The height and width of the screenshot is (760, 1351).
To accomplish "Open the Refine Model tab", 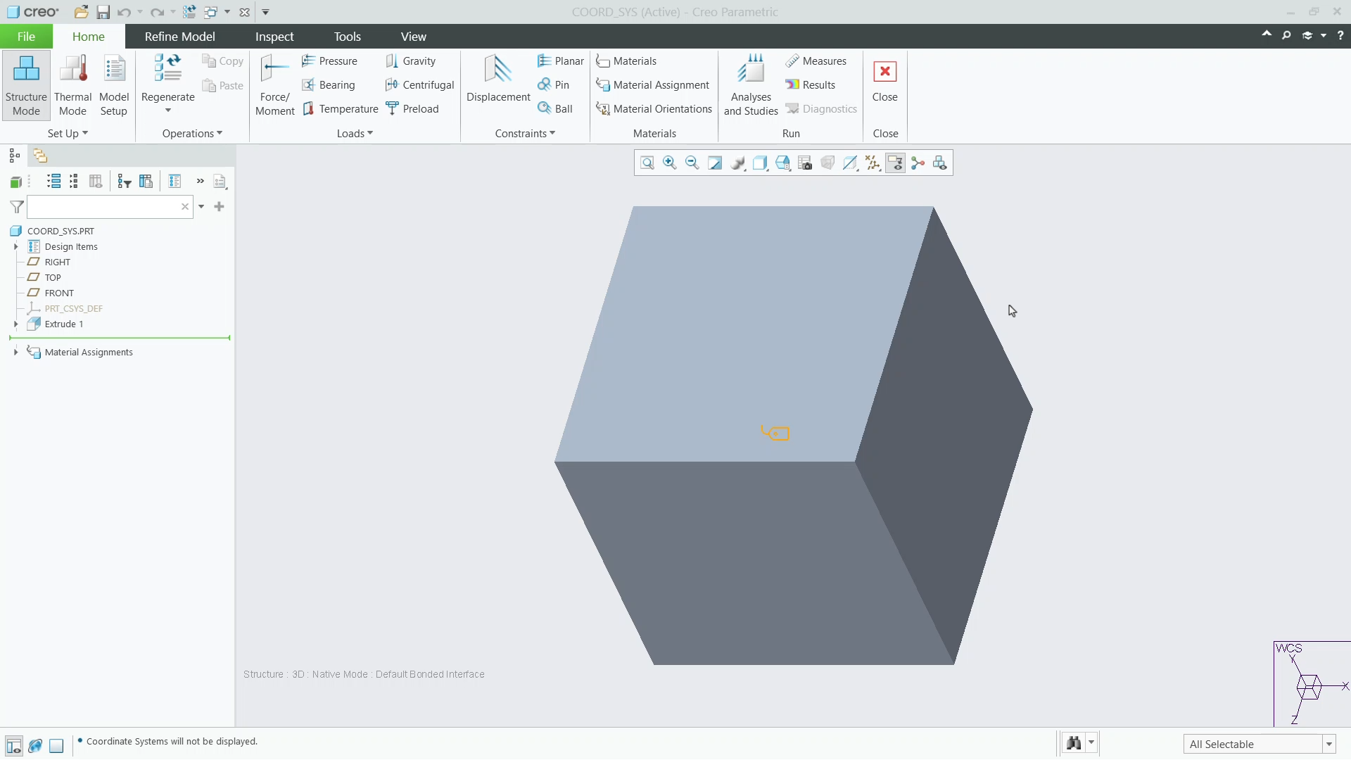I will 179,37.
